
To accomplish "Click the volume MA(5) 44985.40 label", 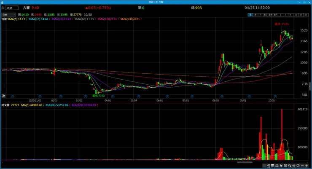I will point(32,105).
